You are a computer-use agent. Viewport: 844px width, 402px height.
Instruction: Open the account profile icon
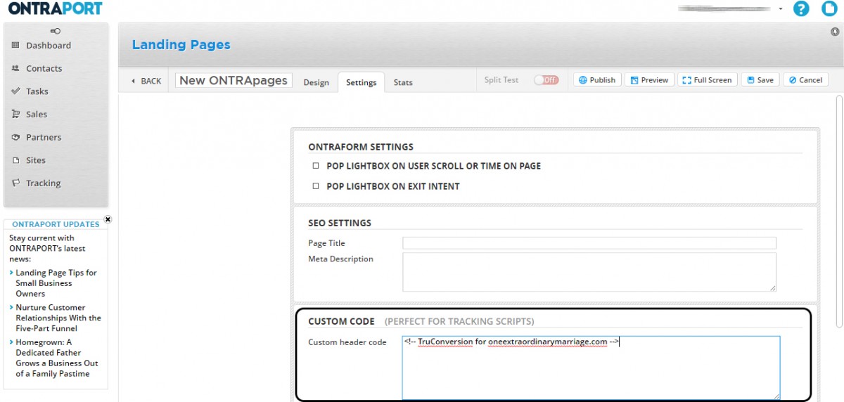(x=829, y=9)
